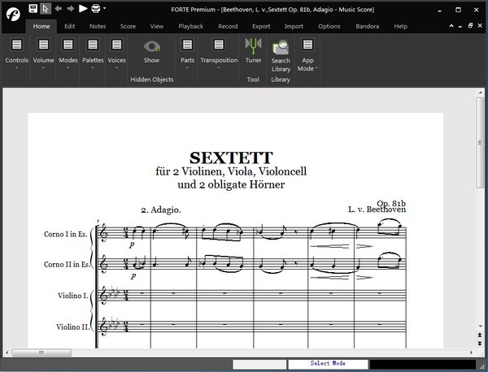The width and height of the screenshot is (488, 372).
Task: Select the pointer tool in quick access bar
Action: (46, 8)
